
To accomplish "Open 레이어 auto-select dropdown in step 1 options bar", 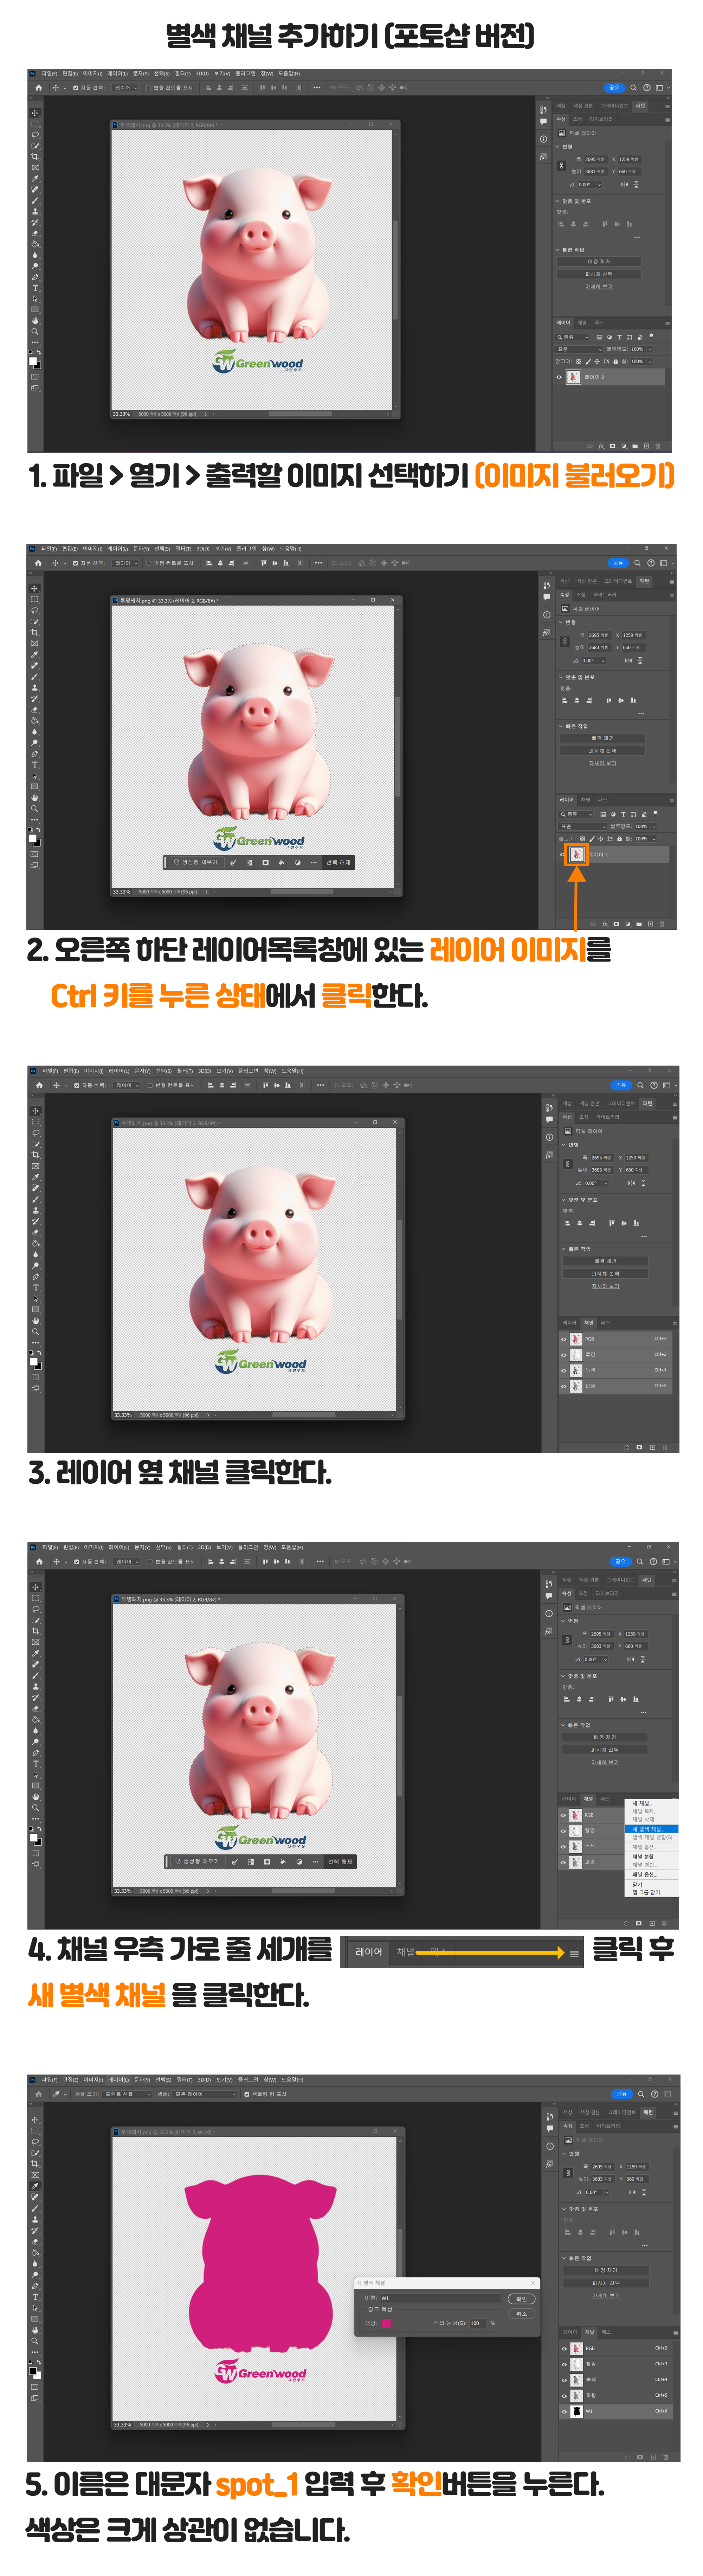I will click(x=125, y=88).
